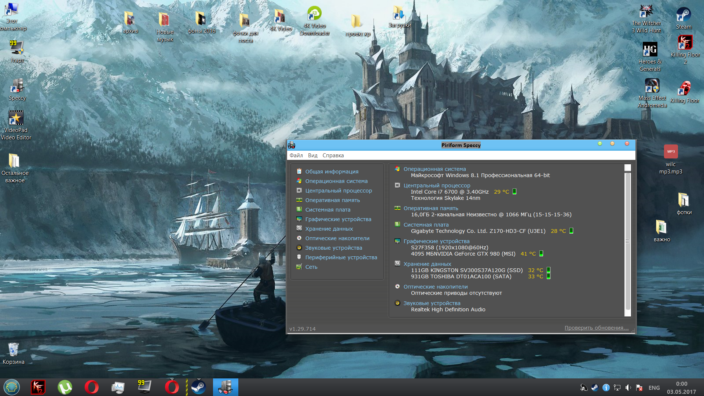The height and width of the screenshot is (396, 704).
Task: Click the volume icon in system tray
Action: (628, 388)
